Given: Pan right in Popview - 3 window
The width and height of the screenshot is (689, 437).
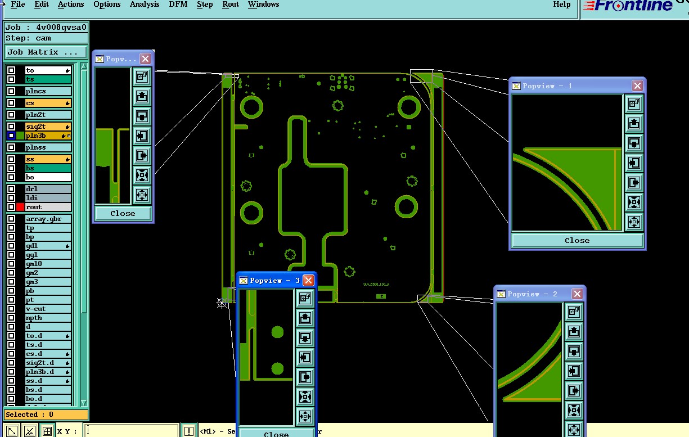Looking at the screenshot, I should pos(305,377).
